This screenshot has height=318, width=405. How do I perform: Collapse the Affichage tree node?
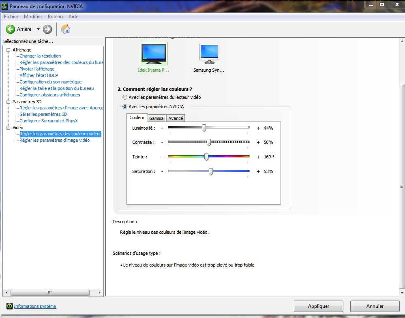tap(8, 50)
